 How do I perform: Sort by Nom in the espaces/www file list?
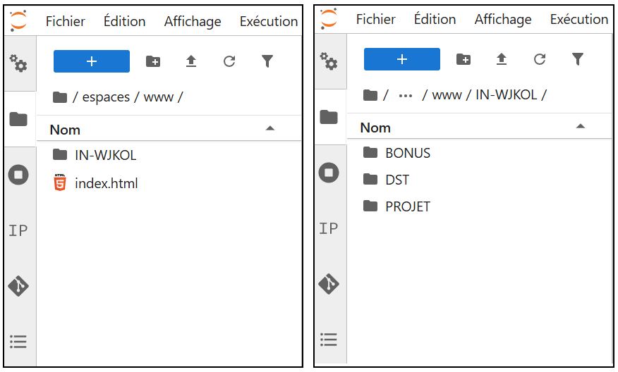[x=65, y=130]
